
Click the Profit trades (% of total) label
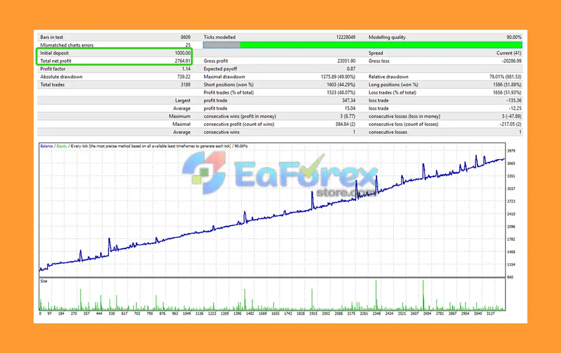[x=229, y=92]
